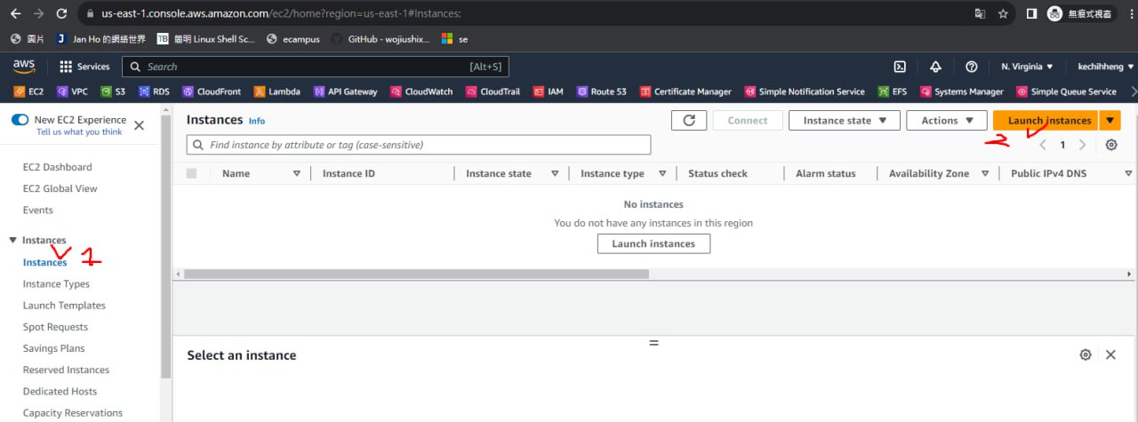1138x422 pixels.
Task: Open Simple Notification Service shortcut
Action: coord(805,92)
